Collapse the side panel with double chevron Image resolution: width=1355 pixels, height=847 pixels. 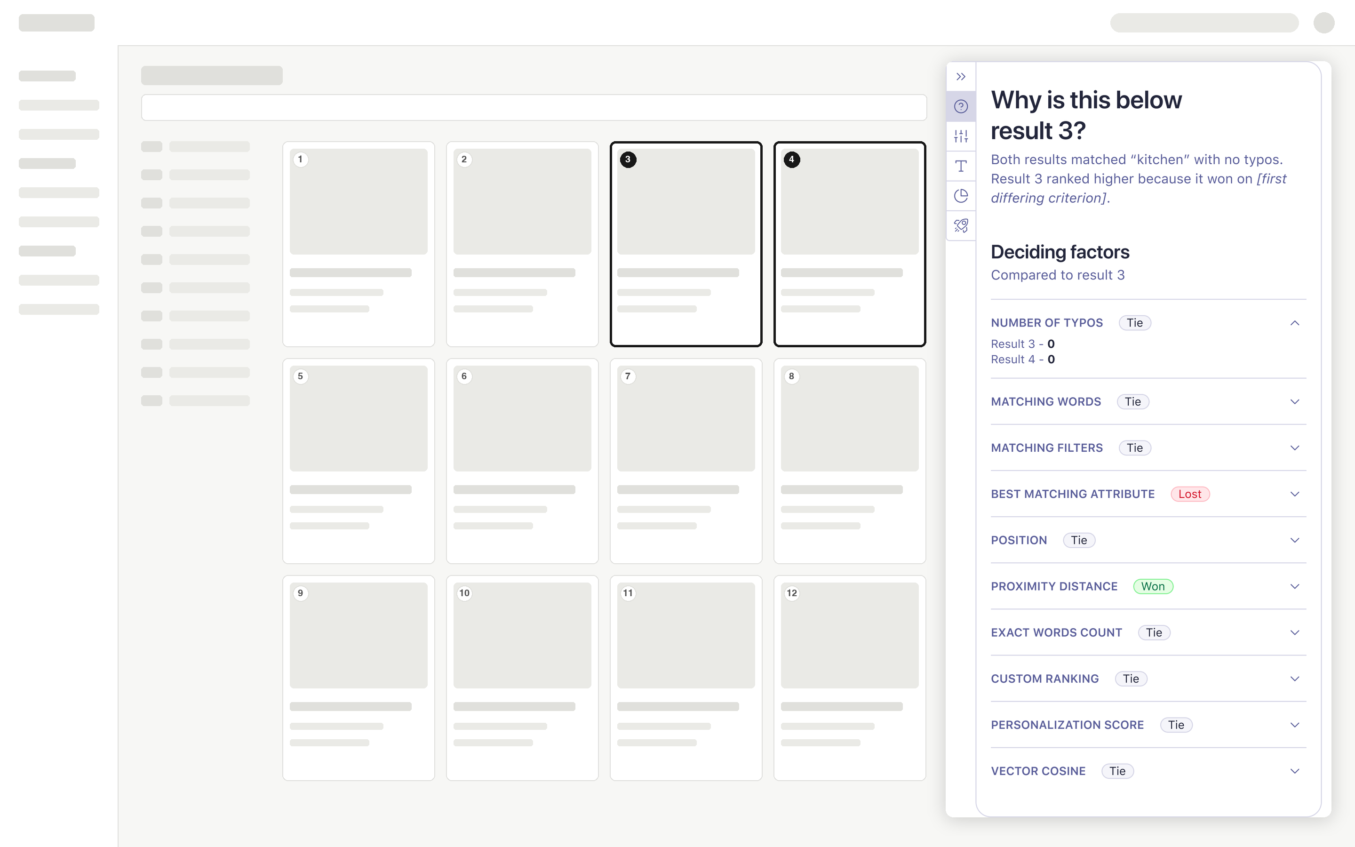961,77
